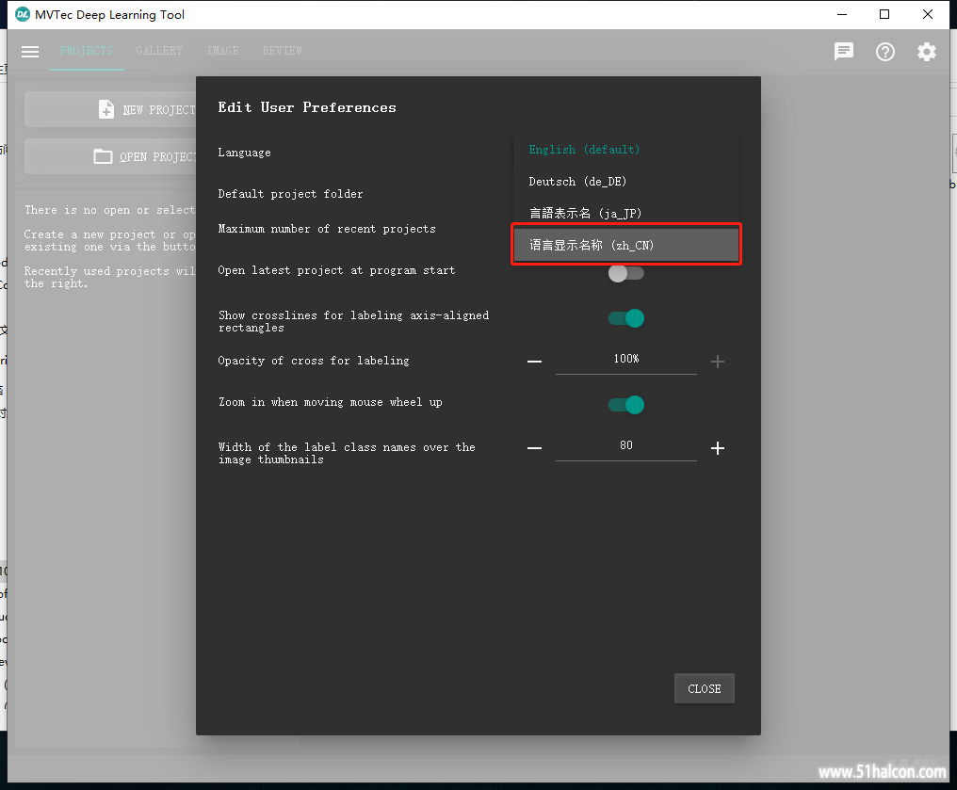Toggle Zoom in when moving mouse wheel up

(626, 405)
